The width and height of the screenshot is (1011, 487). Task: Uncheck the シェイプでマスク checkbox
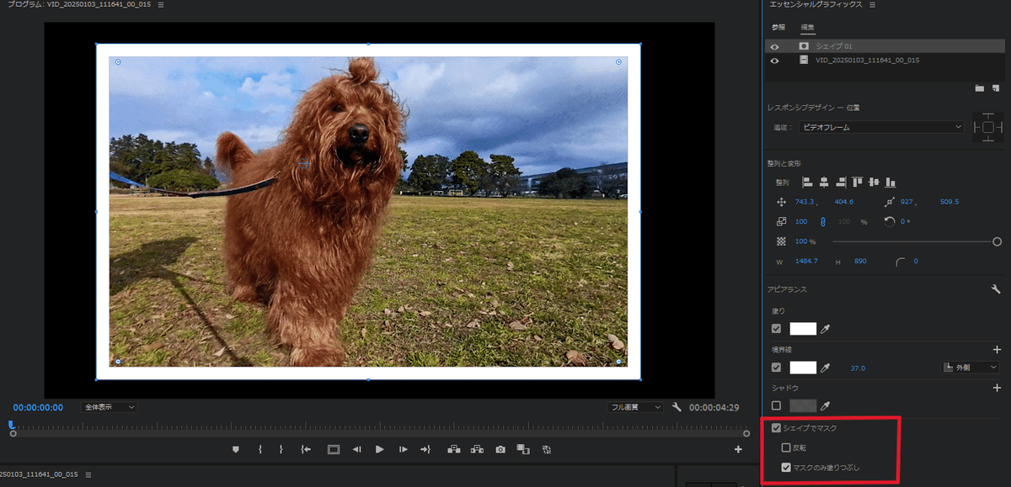tap(776, 428)
